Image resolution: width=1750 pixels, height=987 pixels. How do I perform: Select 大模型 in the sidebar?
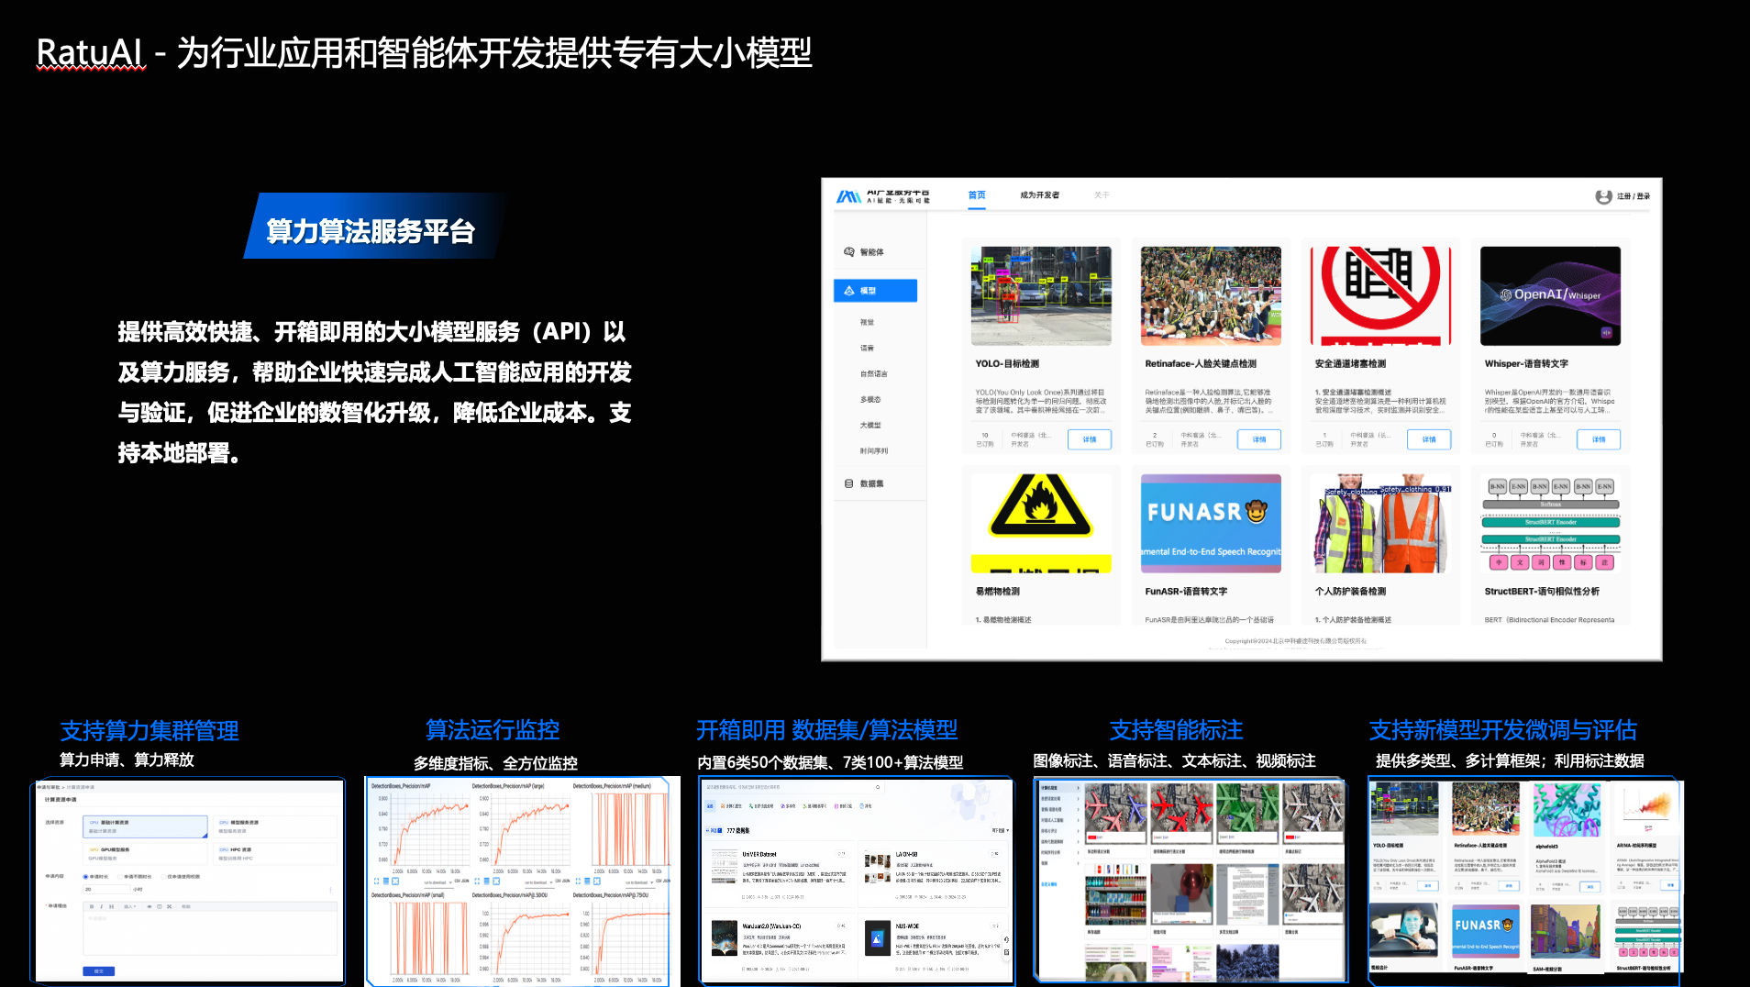point(869,426)
